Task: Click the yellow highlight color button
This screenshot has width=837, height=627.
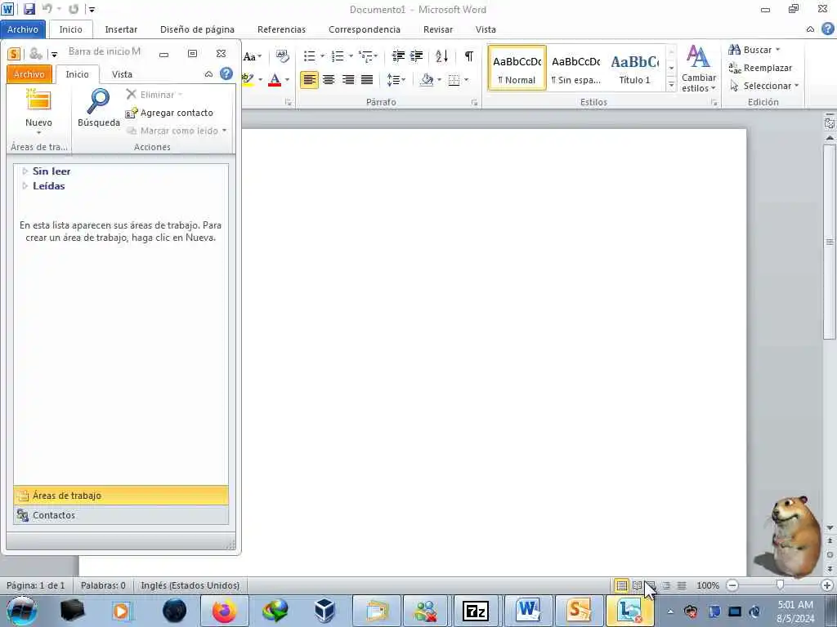Action: [248, 80]
